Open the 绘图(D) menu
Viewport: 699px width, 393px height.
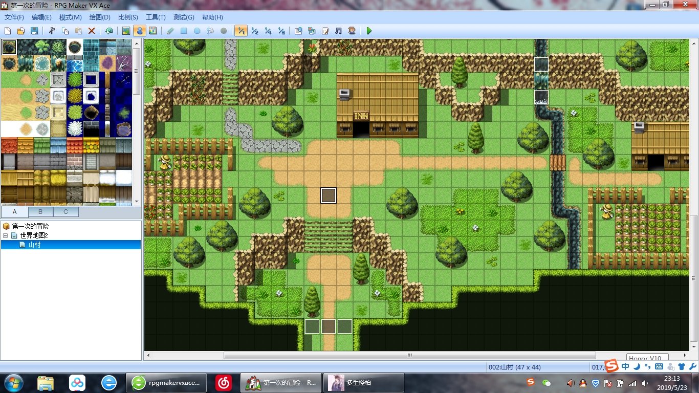click(100, 17)
